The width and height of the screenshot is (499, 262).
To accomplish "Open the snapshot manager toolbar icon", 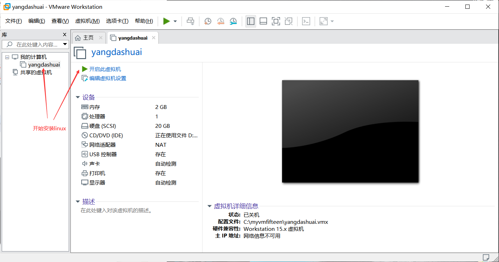I will click(233, 21).
